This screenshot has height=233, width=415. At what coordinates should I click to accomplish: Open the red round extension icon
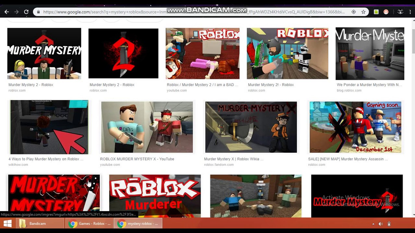coord(386,12)
